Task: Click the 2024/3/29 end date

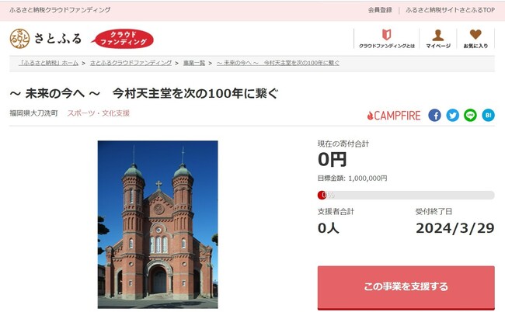Action: click(x=455, y=228)
